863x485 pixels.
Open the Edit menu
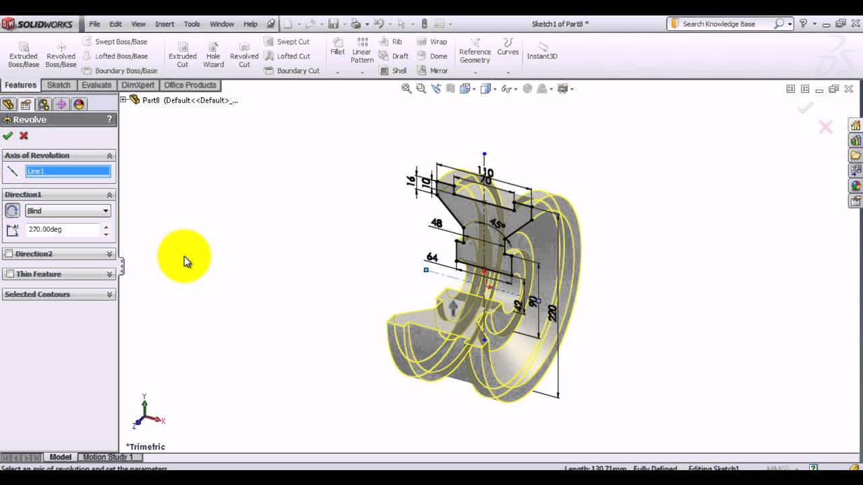pos(116,24)
